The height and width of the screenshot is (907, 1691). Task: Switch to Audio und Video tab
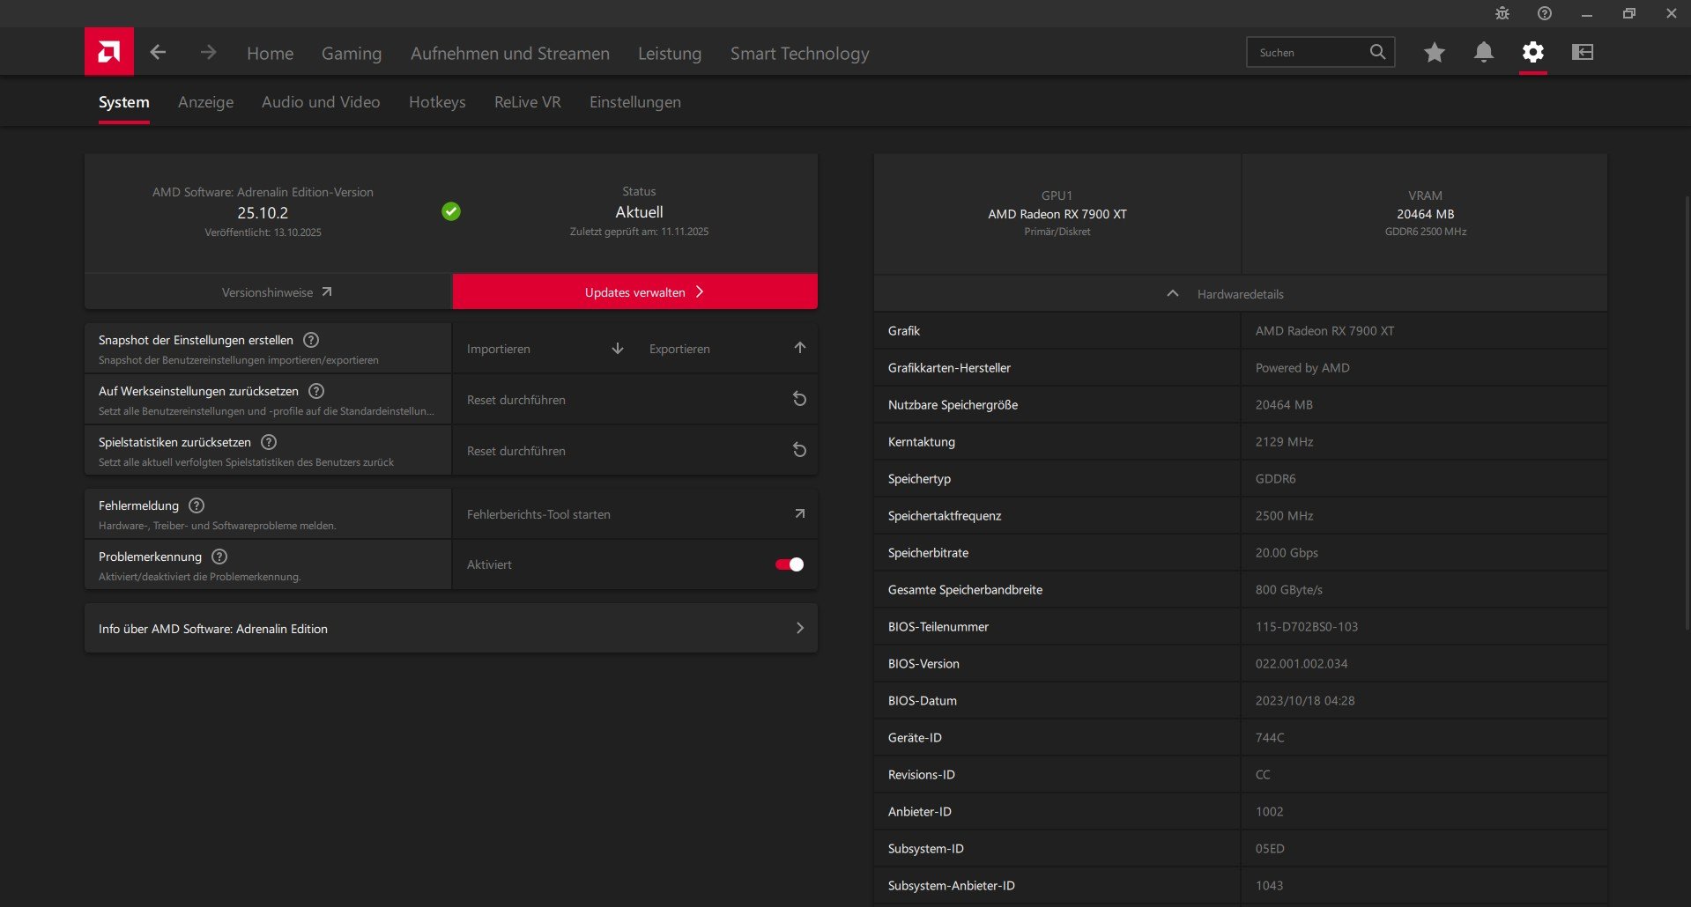pyautogui.click(x=321, y=102)
